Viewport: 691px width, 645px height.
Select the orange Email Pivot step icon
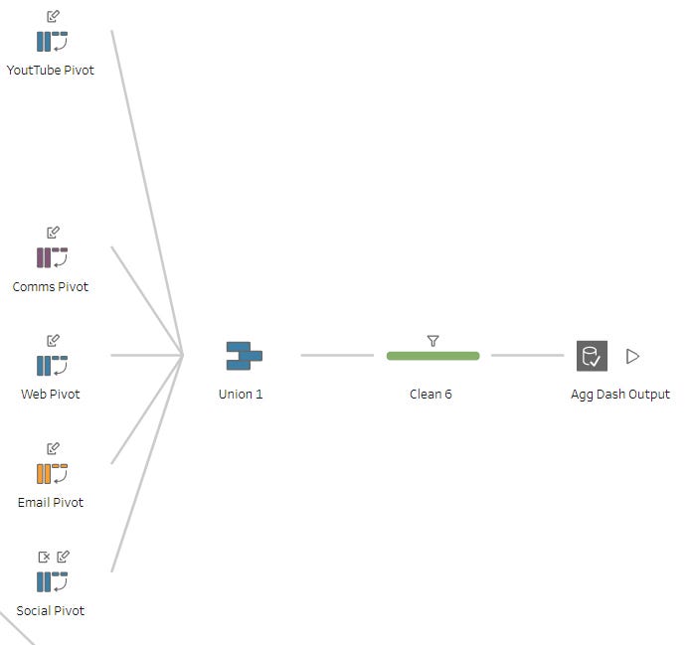pos(52,474)
